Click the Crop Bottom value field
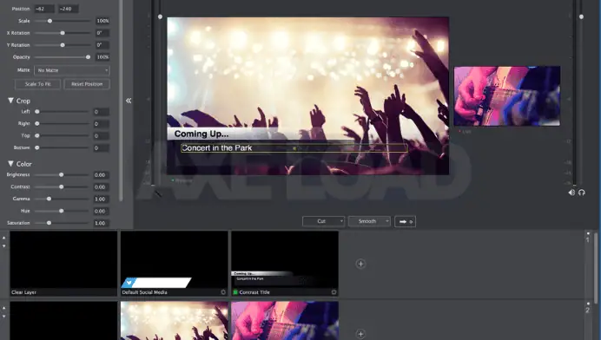Image resolution: width=601 pixels, height=340 pixels. [102, 147]
